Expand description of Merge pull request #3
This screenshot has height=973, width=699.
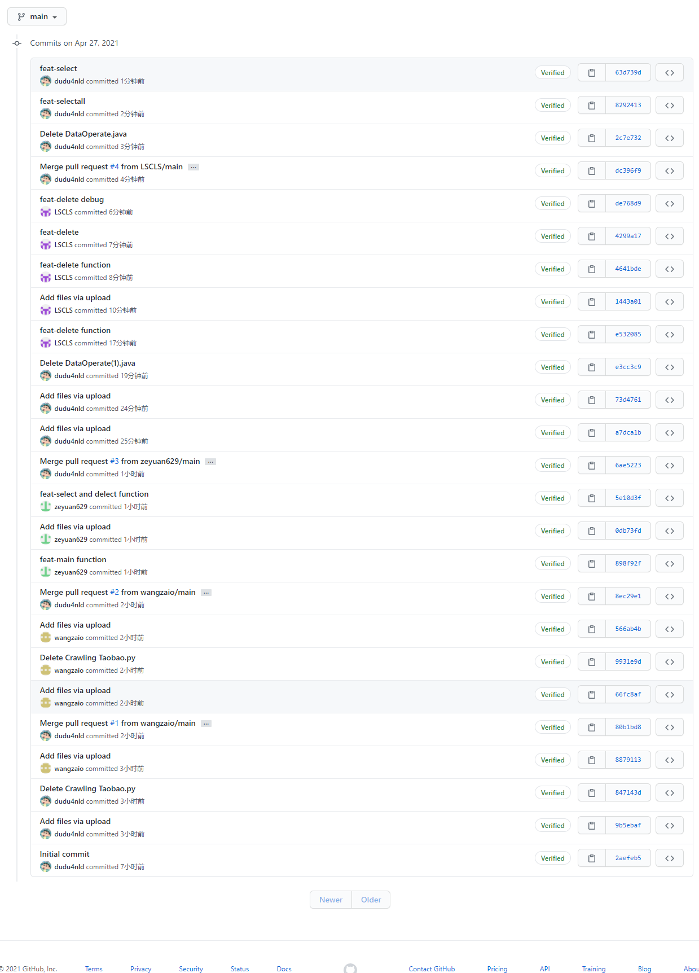pyautogui.click(x=210, y=462)
